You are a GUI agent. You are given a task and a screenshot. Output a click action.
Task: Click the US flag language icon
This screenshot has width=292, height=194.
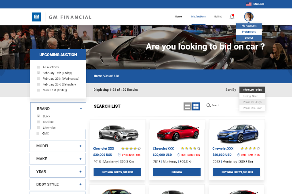pyautogui.click(x=249, y=4)
